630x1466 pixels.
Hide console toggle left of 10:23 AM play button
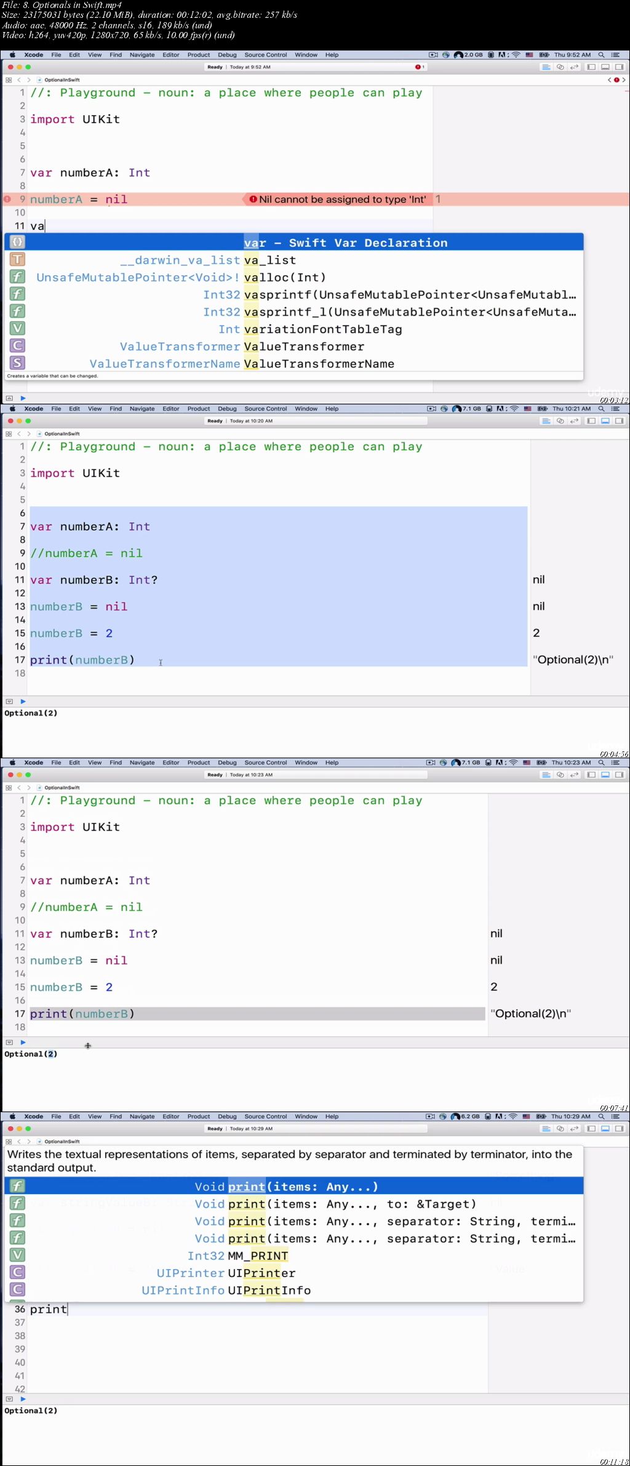[9, 1042]
